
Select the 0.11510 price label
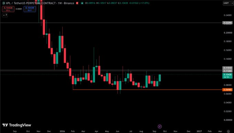227,68
